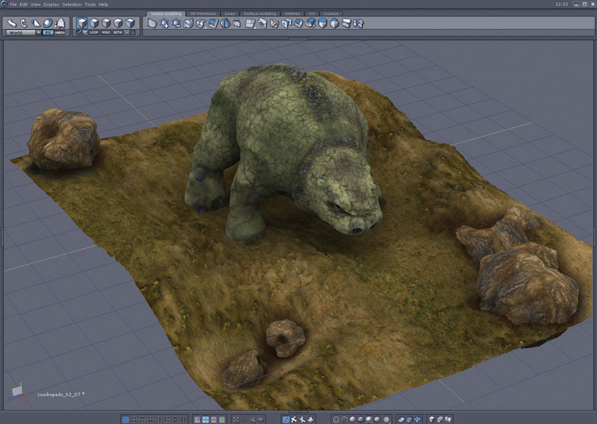The width and height of the screenshot is (597, 424).
Task: Click the BETW selection button
Action: pos(118,33)
